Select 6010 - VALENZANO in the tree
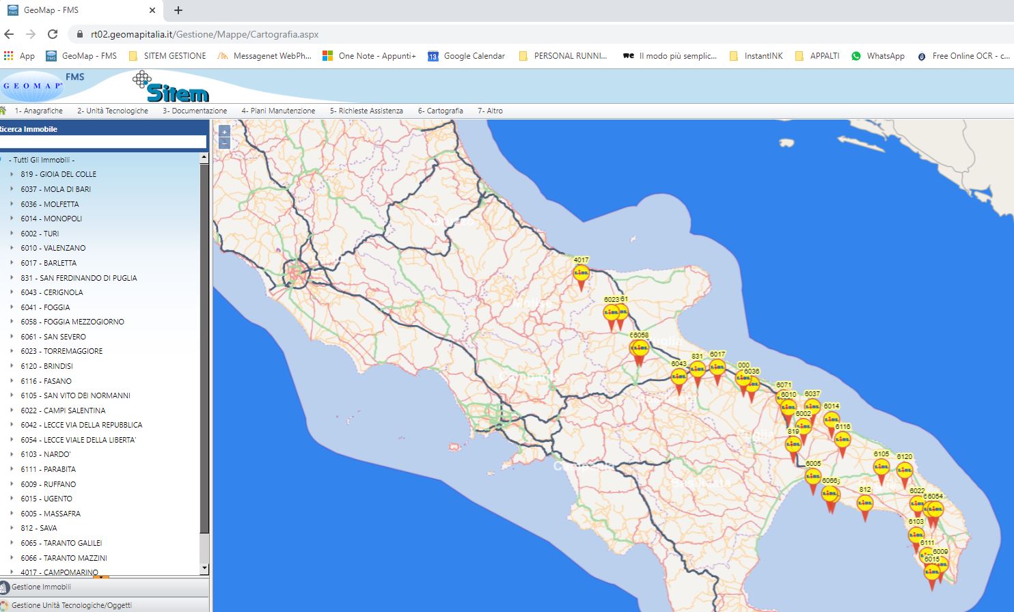 pyautogui.click(x=53, y=248)
